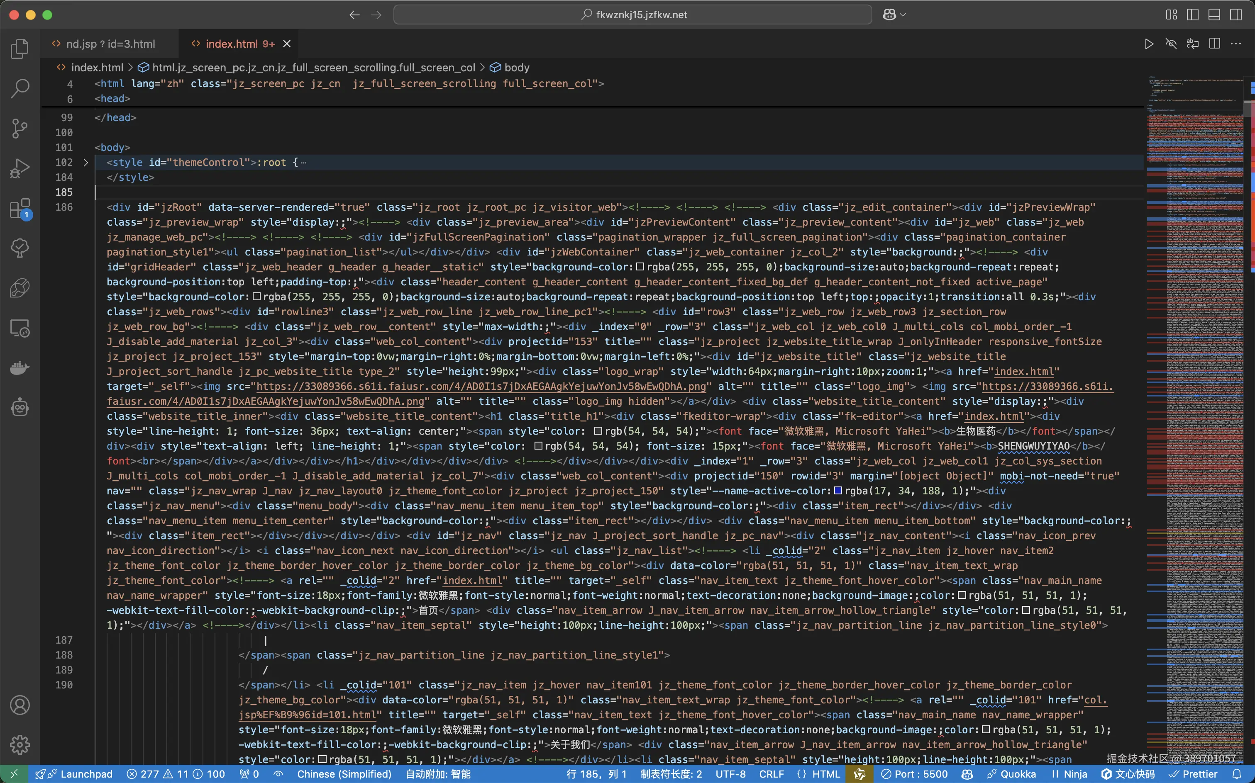Toggle the eye indicator in the status bar
Image resolution: width=1255 pixels, height=783 pixels.
[278, 774]
